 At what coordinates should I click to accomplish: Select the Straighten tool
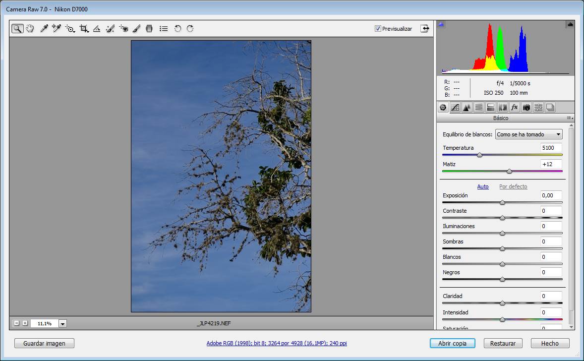97,29
